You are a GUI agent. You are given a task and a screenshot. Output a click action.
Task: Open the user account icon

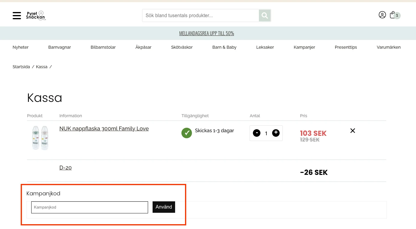click(382, 15)
